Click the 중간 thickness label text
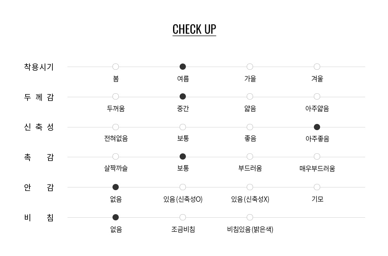Image resolution: width=388 pixels, height=256 pixels. (183, 108)
